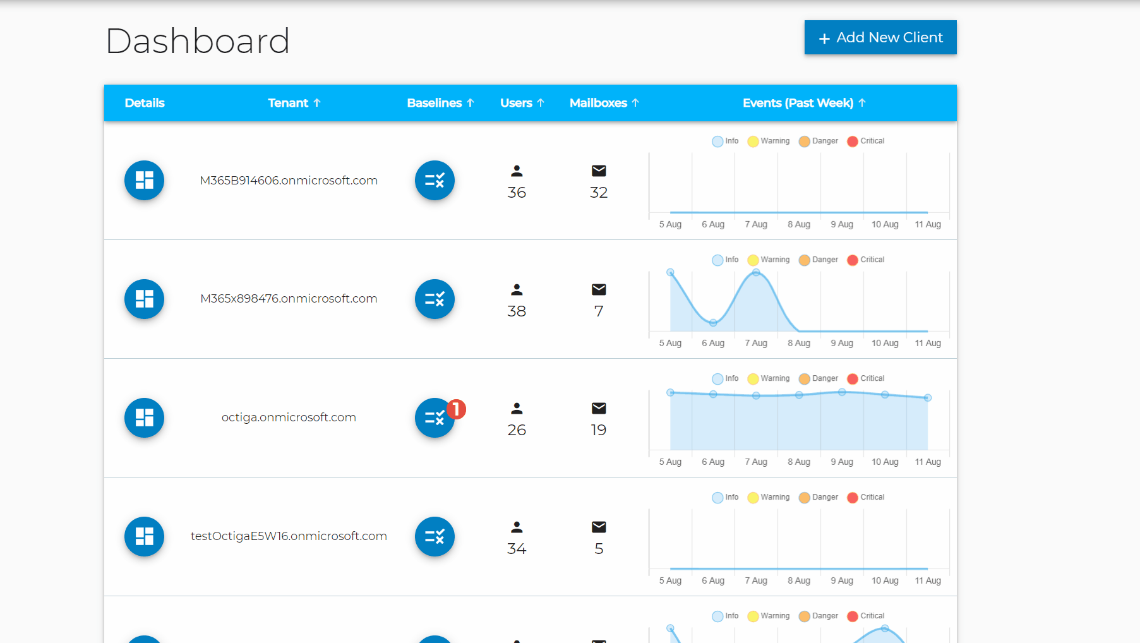Screen dimensions: 1140x643
Task: Open details icon for M365B914606 tenant
Action: [x=144, y=180]
